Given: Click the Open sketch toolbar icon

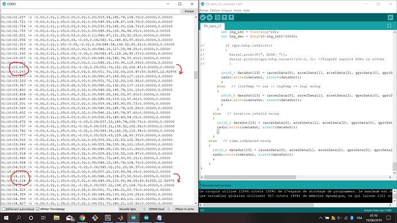Looking at the screenshot, I should (x=224, y=17).
